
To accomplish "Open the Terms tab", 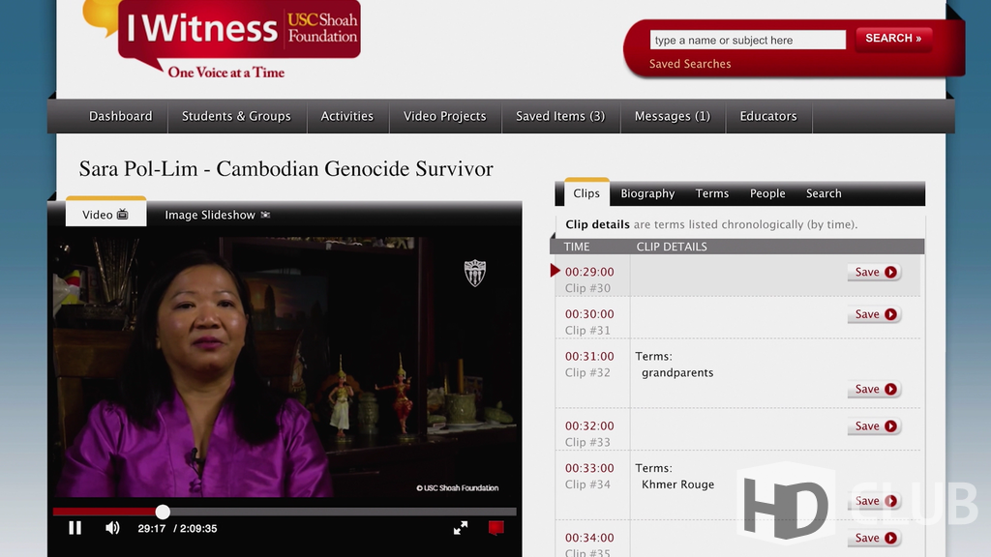I will tap(711, 193).
